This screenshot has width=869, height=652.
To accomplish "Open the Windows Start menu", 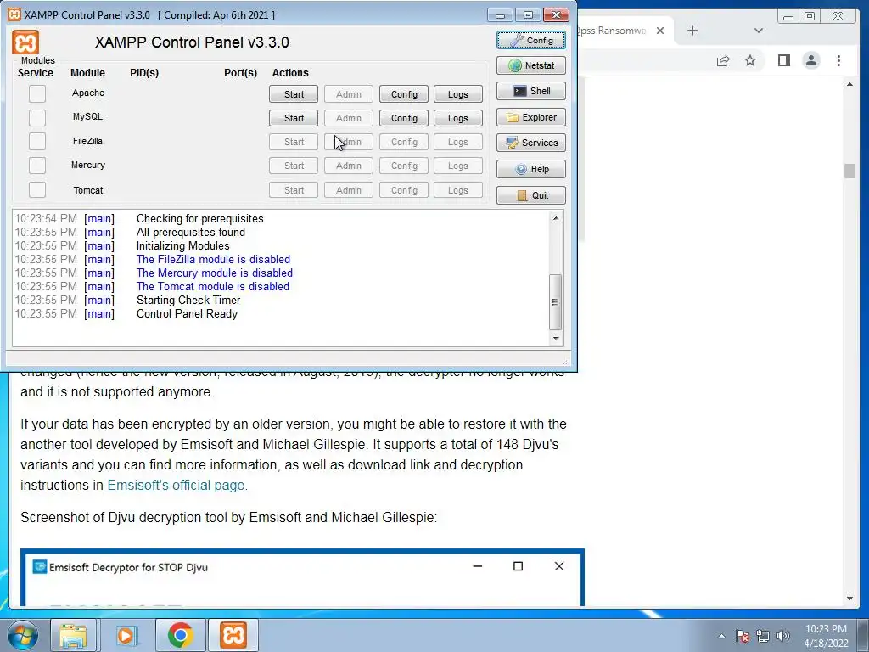I will tap(23, 635).
